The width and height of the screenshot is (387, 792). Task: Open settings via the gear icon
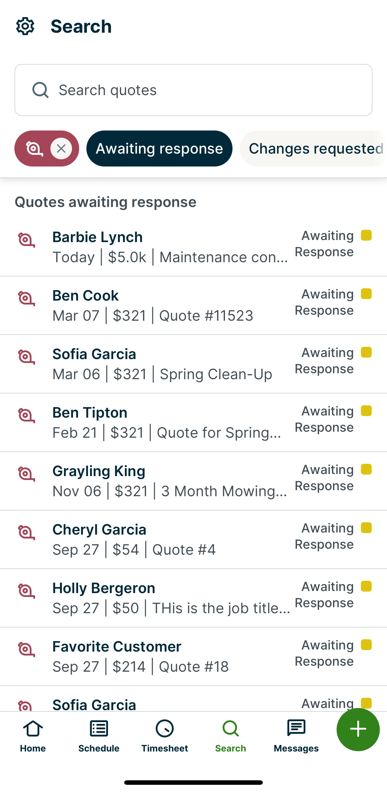click(x=25, y=26)
